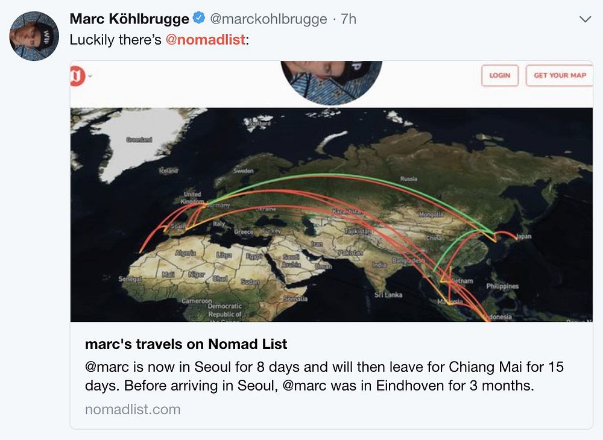
Task: Click the GET YOUR MAP button
Action: (560, 75)
